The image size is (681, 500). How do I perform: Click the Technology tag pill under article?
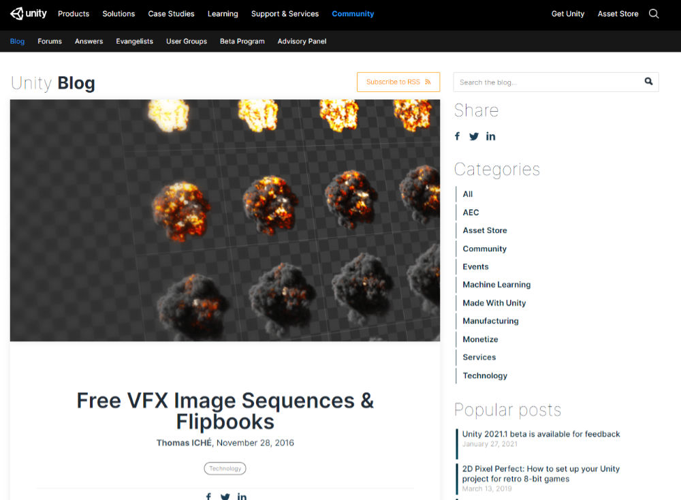point(225,468)
